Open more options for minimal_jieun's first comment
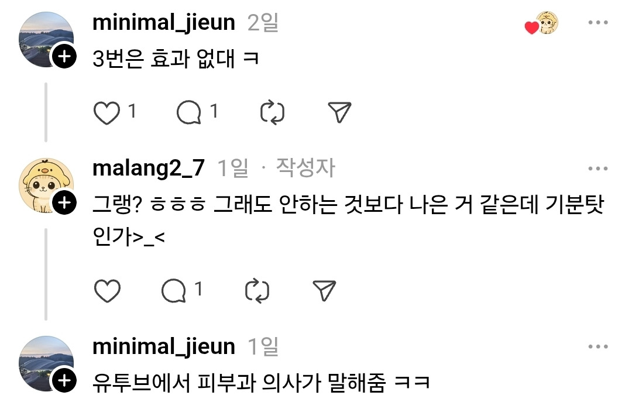 tap(597, 23)
